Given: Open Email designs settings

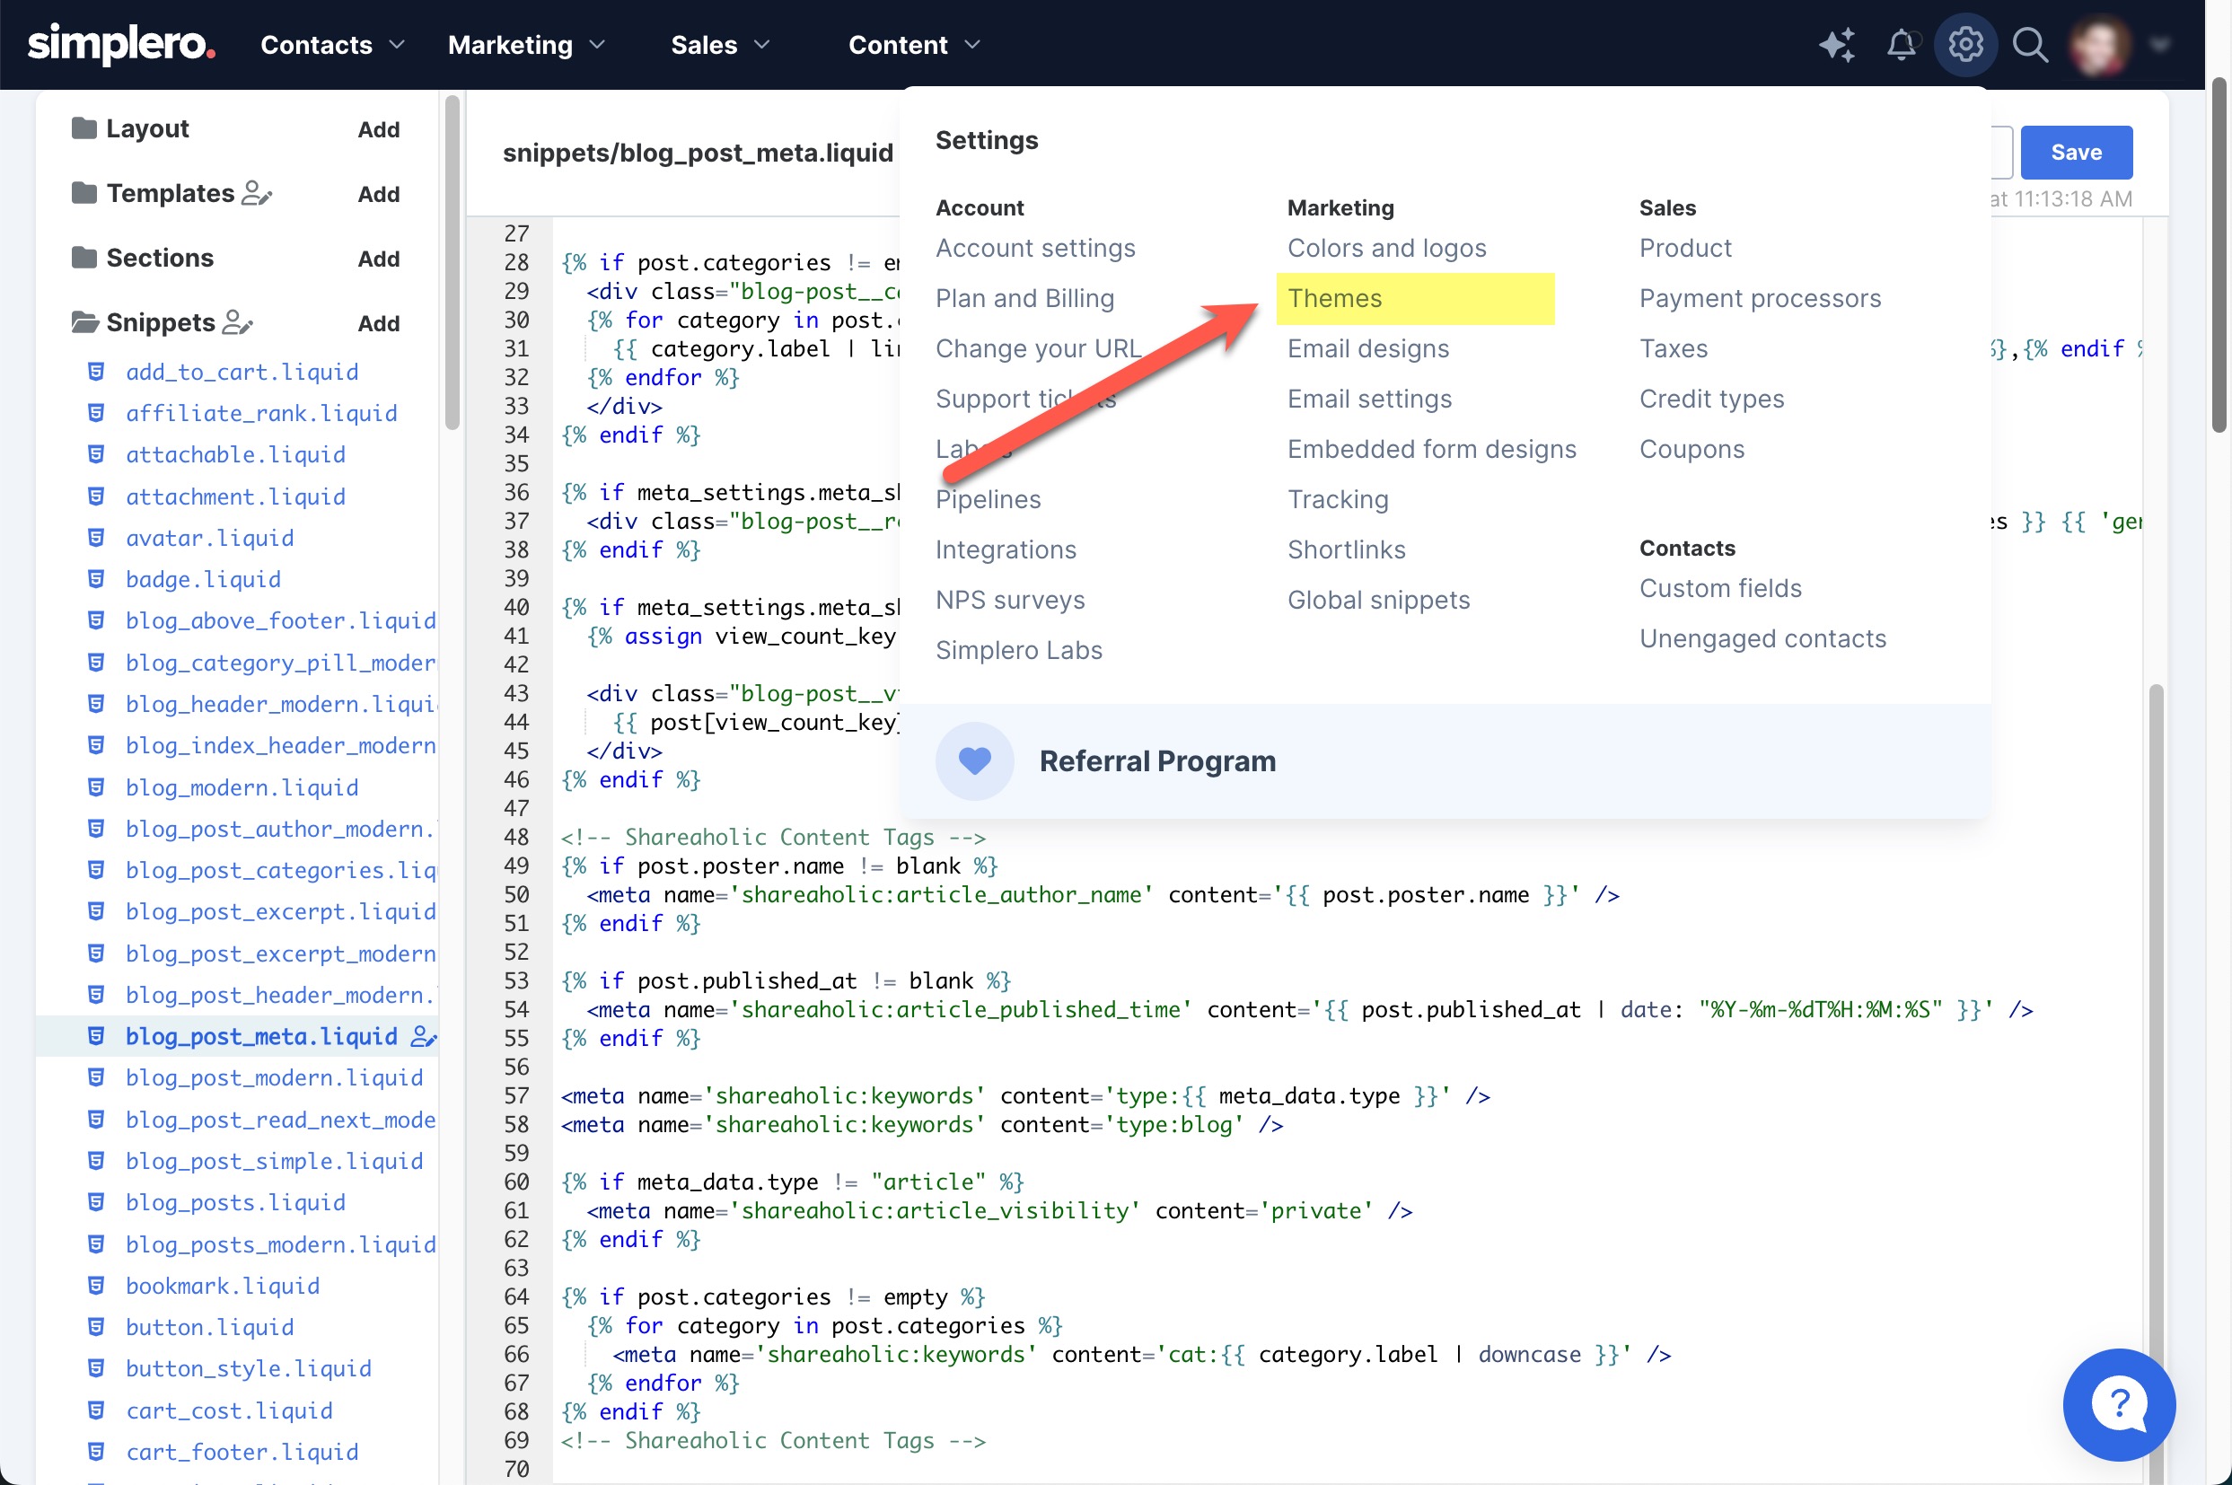Looking at the screenshot, I should 1367,348.
